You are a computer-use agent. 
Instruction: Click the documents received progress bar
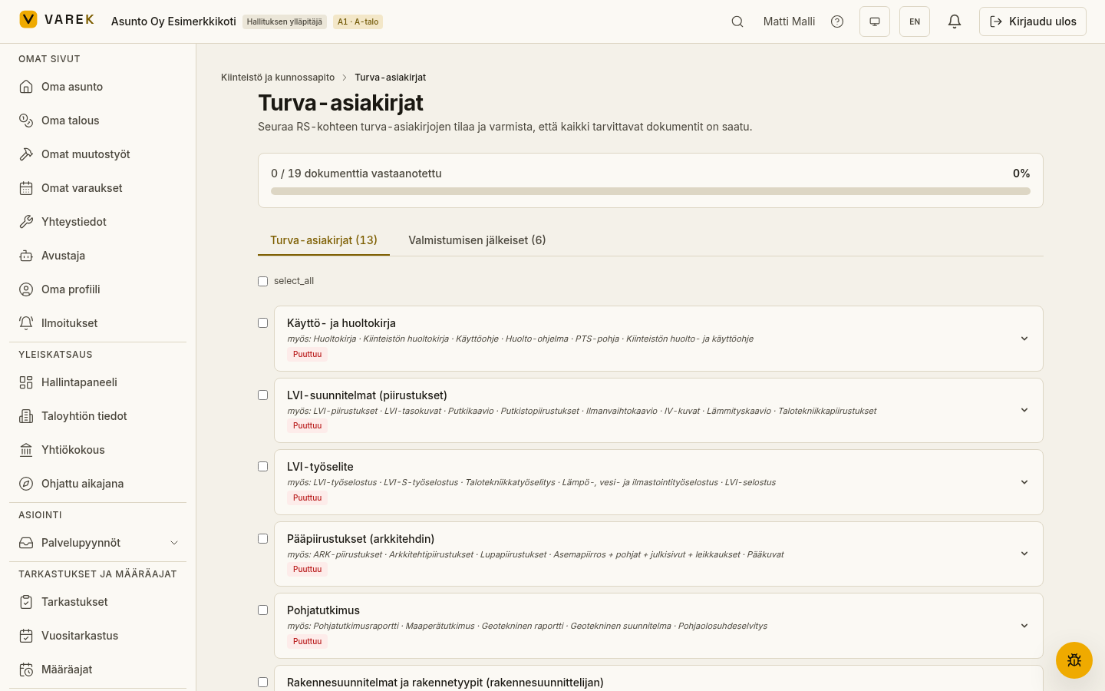[651, 191]
